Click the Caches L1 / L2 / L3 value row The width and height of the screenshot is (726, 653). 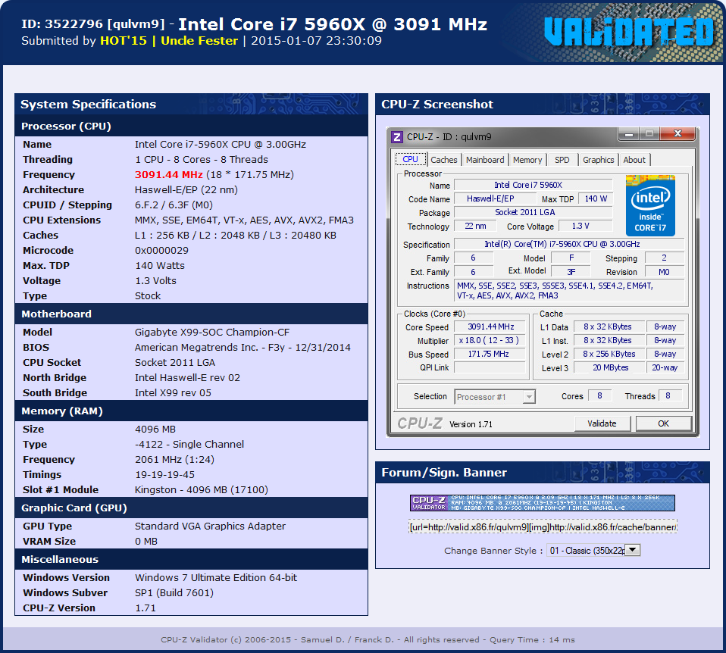pos(236,235)
